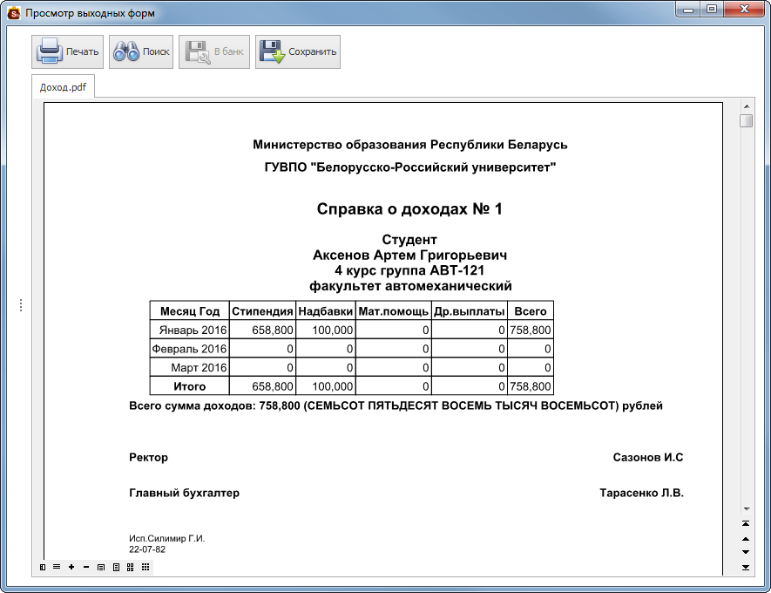Screen dimensions: 771x593
Task: Click the scrollbar up arrow
Action: pos(747,106)
